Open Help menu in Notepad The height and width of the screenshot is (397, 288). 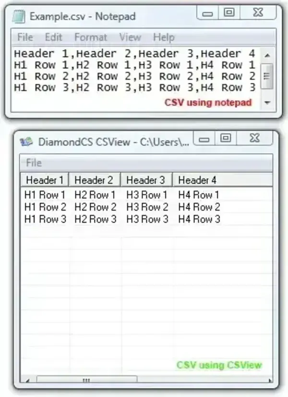[x=164, y=37]
